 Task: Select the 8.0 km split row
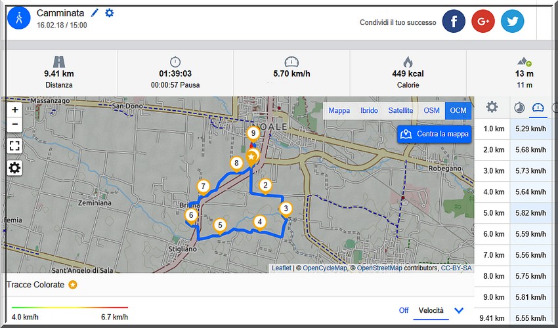[x=513, y=276]
